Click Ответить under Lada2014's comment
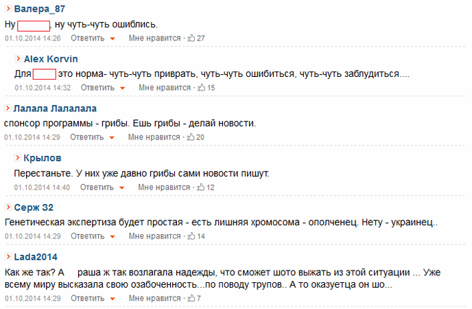Image resolution: width=472 pixels, height=309 pixels. [x=88, y=298]
